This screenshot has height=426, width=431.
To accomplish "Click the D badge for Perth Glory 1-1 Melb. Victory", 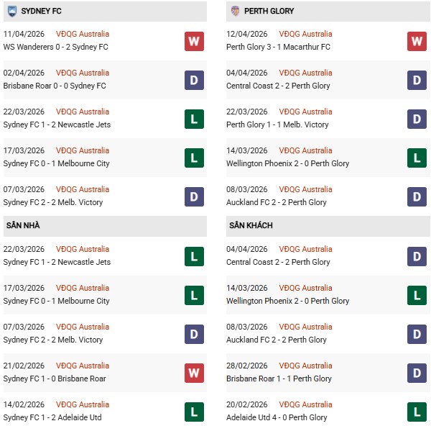I will click(417, 119).
